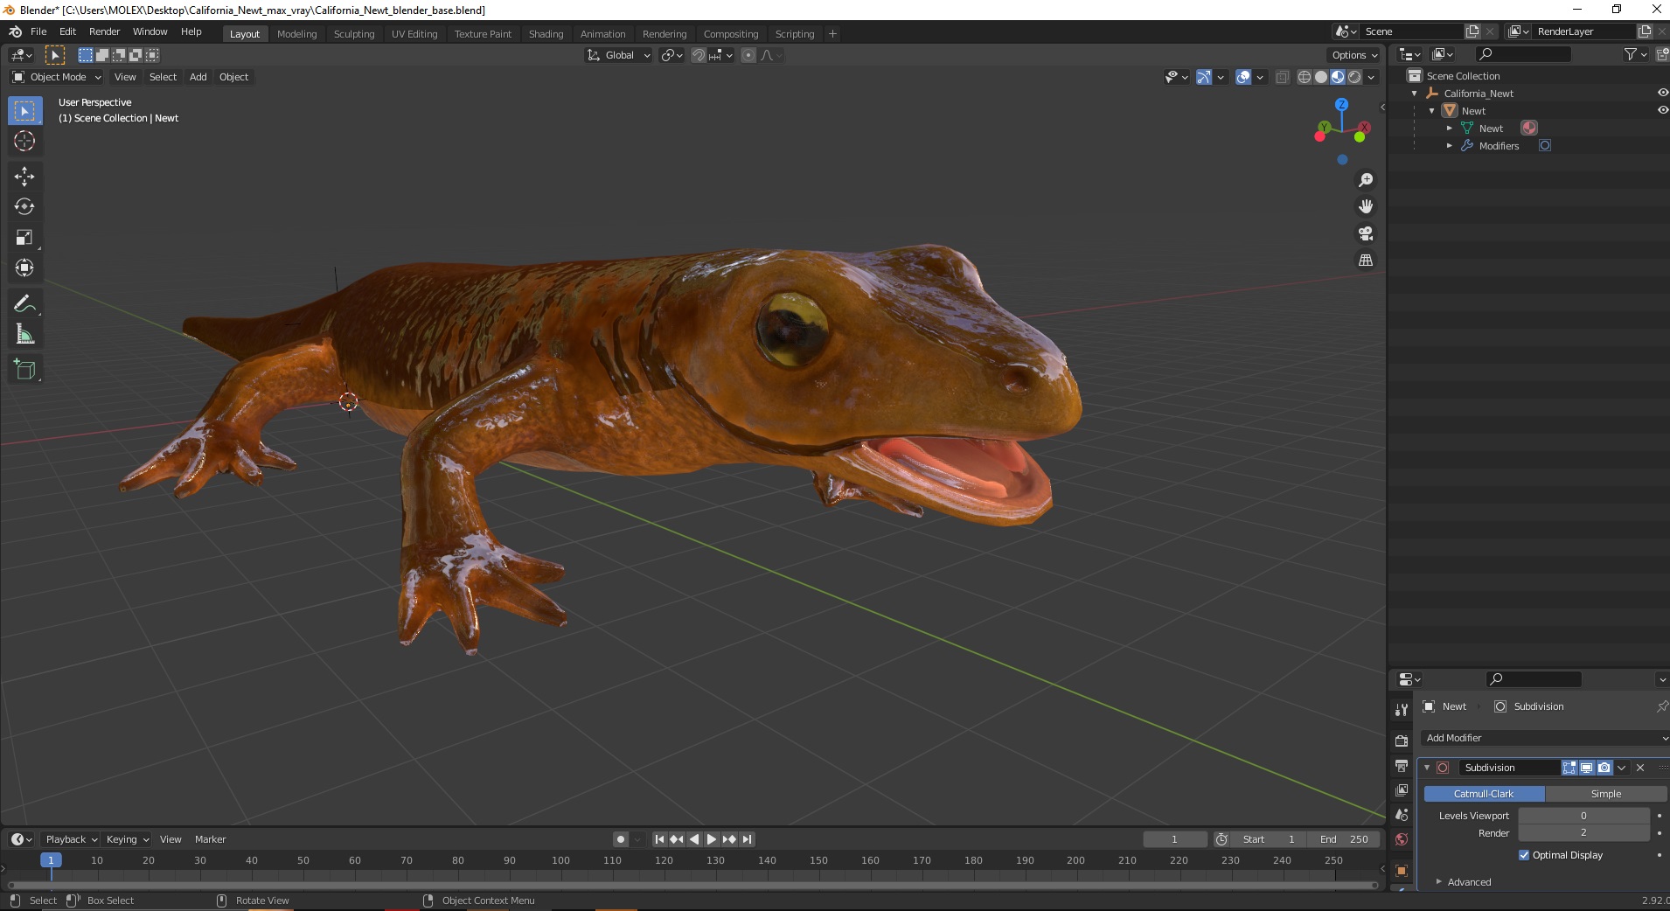This screenshot has width=1670, height=911.
Task: Open the World properties tab (red globe)
Action: [1402, 839]
